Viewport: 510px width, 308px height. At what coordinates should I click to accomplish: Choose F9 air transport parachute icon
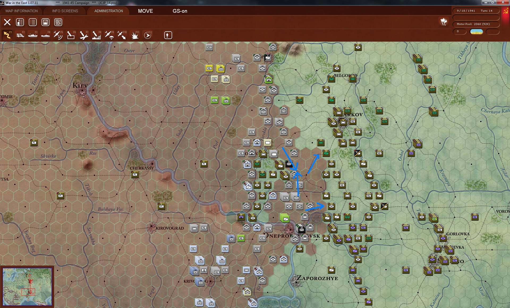click(109, 35)
